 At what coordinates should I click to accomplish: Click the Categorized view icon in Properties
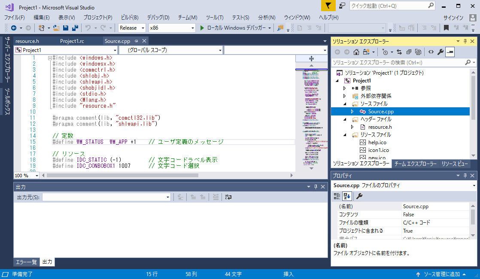point(337,196)
